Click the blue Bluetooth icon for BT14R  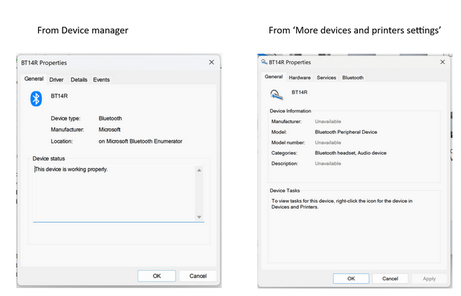pos(36,99)
